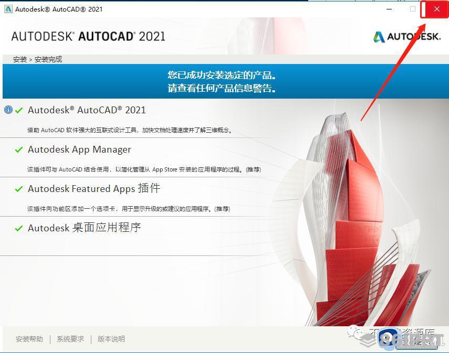Select the Autodesk 桌面应用程序 entry
Screen dimensions: 449x353
point(85,228)
